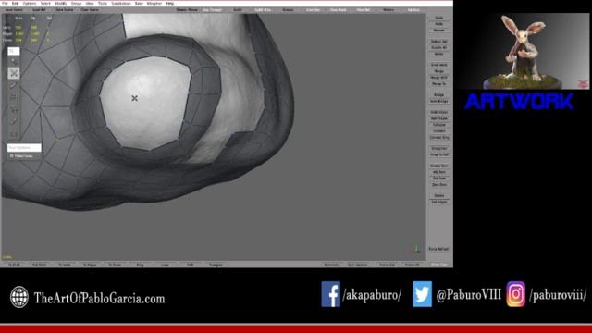
Task: Open the Subdivision menu
Action: click(121, 3)
